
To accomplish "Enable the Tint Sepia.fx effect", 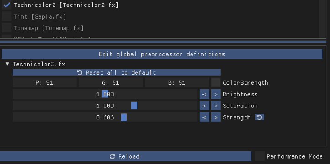I will point(6,16).
